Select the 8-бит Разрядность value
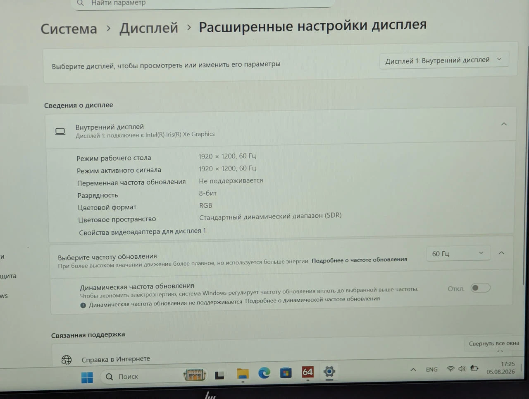The image size is (529, 399). click(208, 193)
